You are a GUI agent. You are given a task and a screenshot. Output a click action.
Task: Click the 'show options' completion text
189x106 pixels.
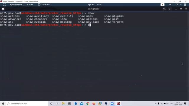(88, 19)
